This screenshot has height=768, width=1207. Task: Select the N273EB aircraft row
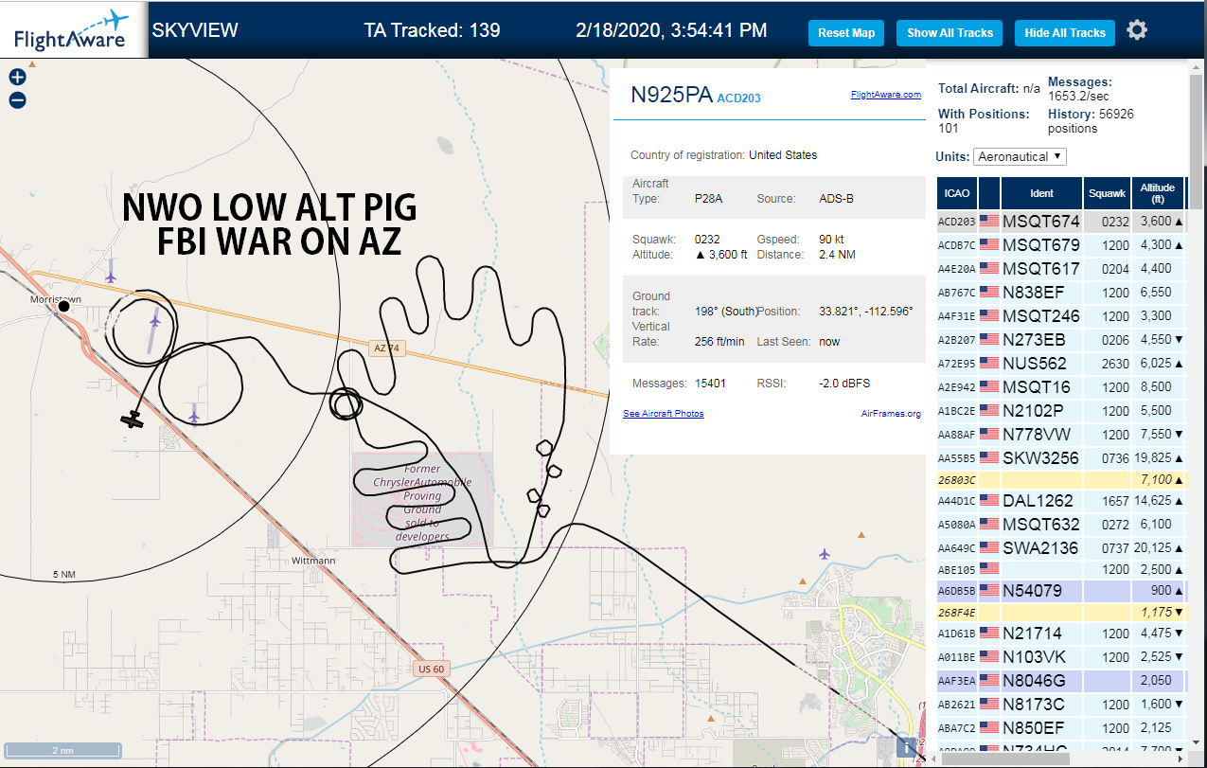[1061, 340]
